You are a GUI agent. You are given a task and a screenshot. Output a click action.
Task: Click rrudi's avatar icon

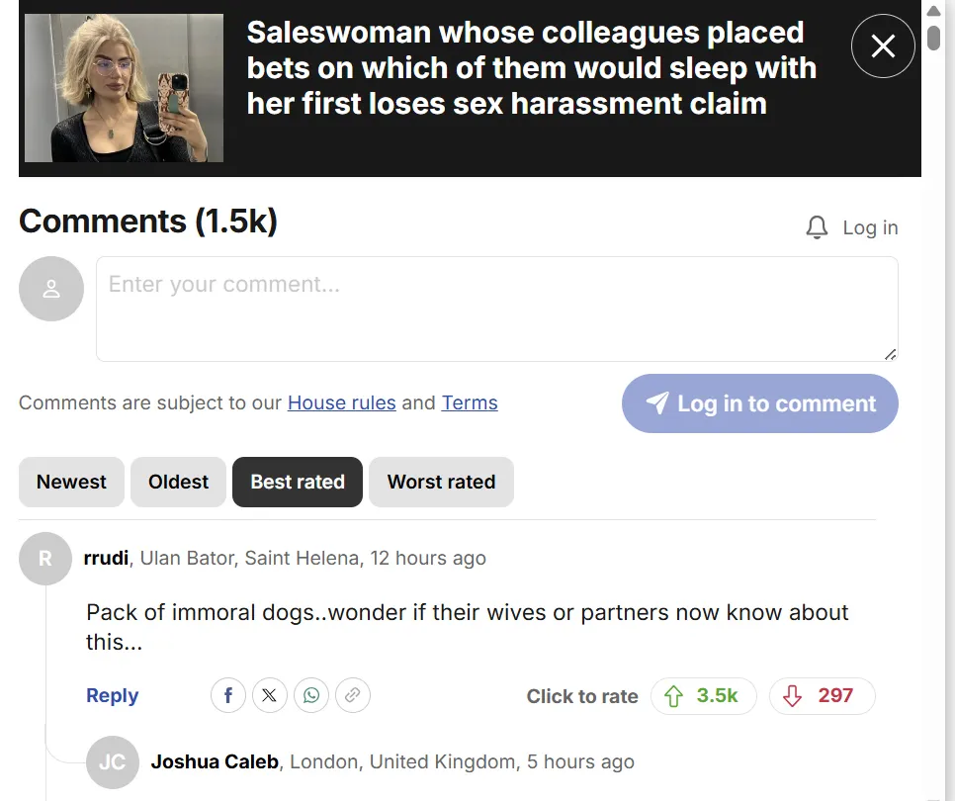[44, 559]
